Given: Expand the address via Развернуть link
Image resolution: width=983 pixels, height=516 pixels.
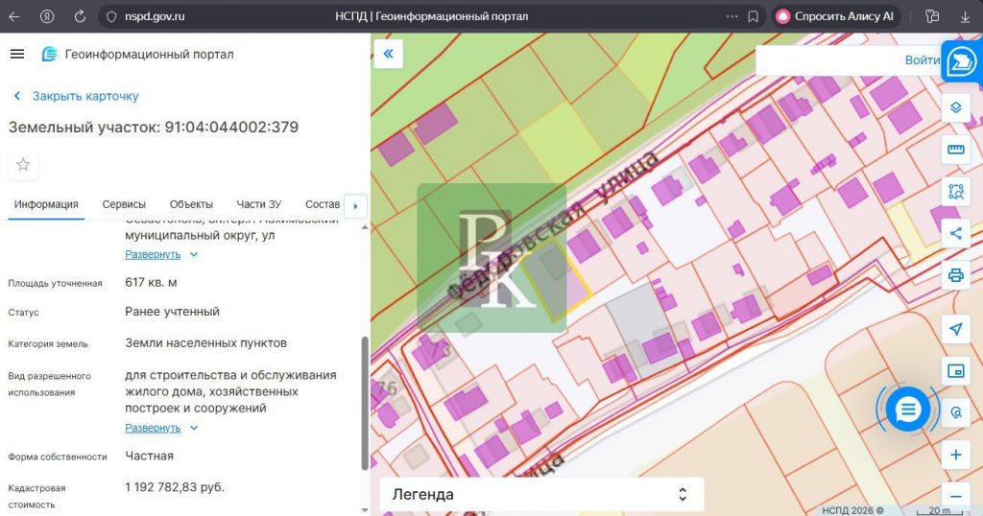Looking at the screenshot, I should pyautogui.click(x=153, y=254).
